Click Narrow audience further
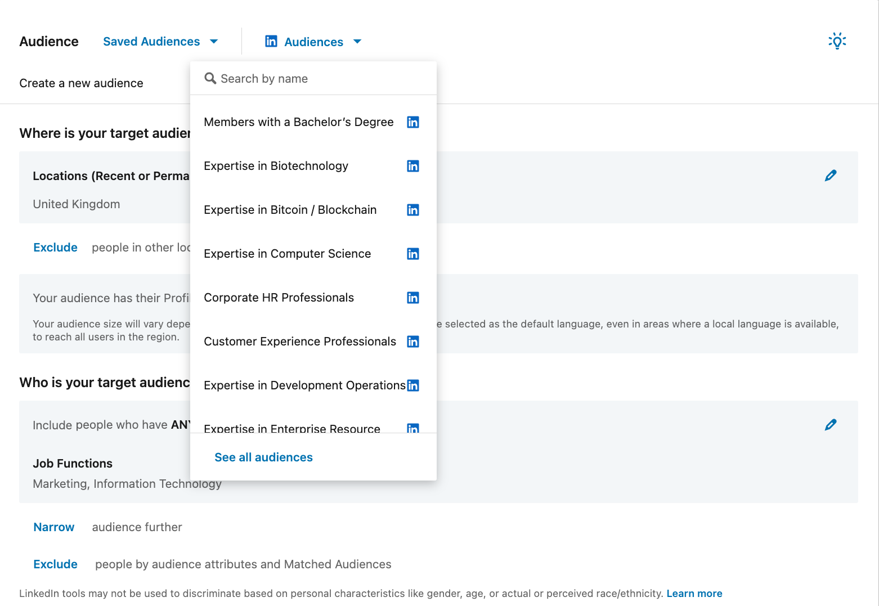The height and width of the screenshot is (606, 879). tap(53, 527)
